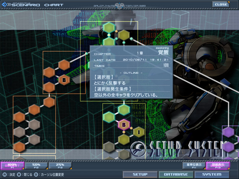Screen dimensions: 239x179
Task: Switch to 詳細表示 detailed view (F12)
Action: pos(218,166)
